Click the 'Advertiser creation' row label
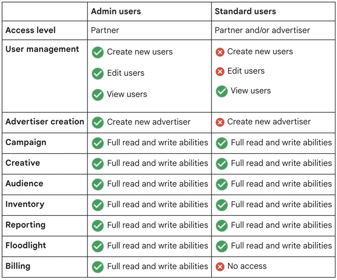 [45, 122]
